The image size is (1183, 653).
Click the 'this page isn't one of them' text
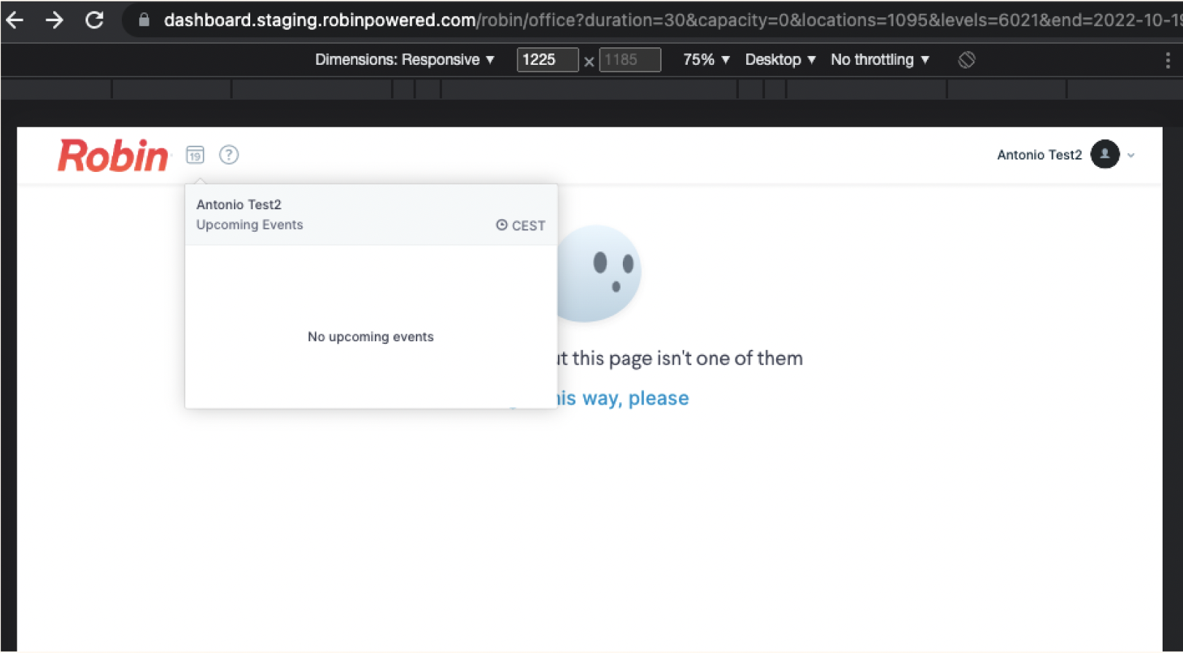686,359
